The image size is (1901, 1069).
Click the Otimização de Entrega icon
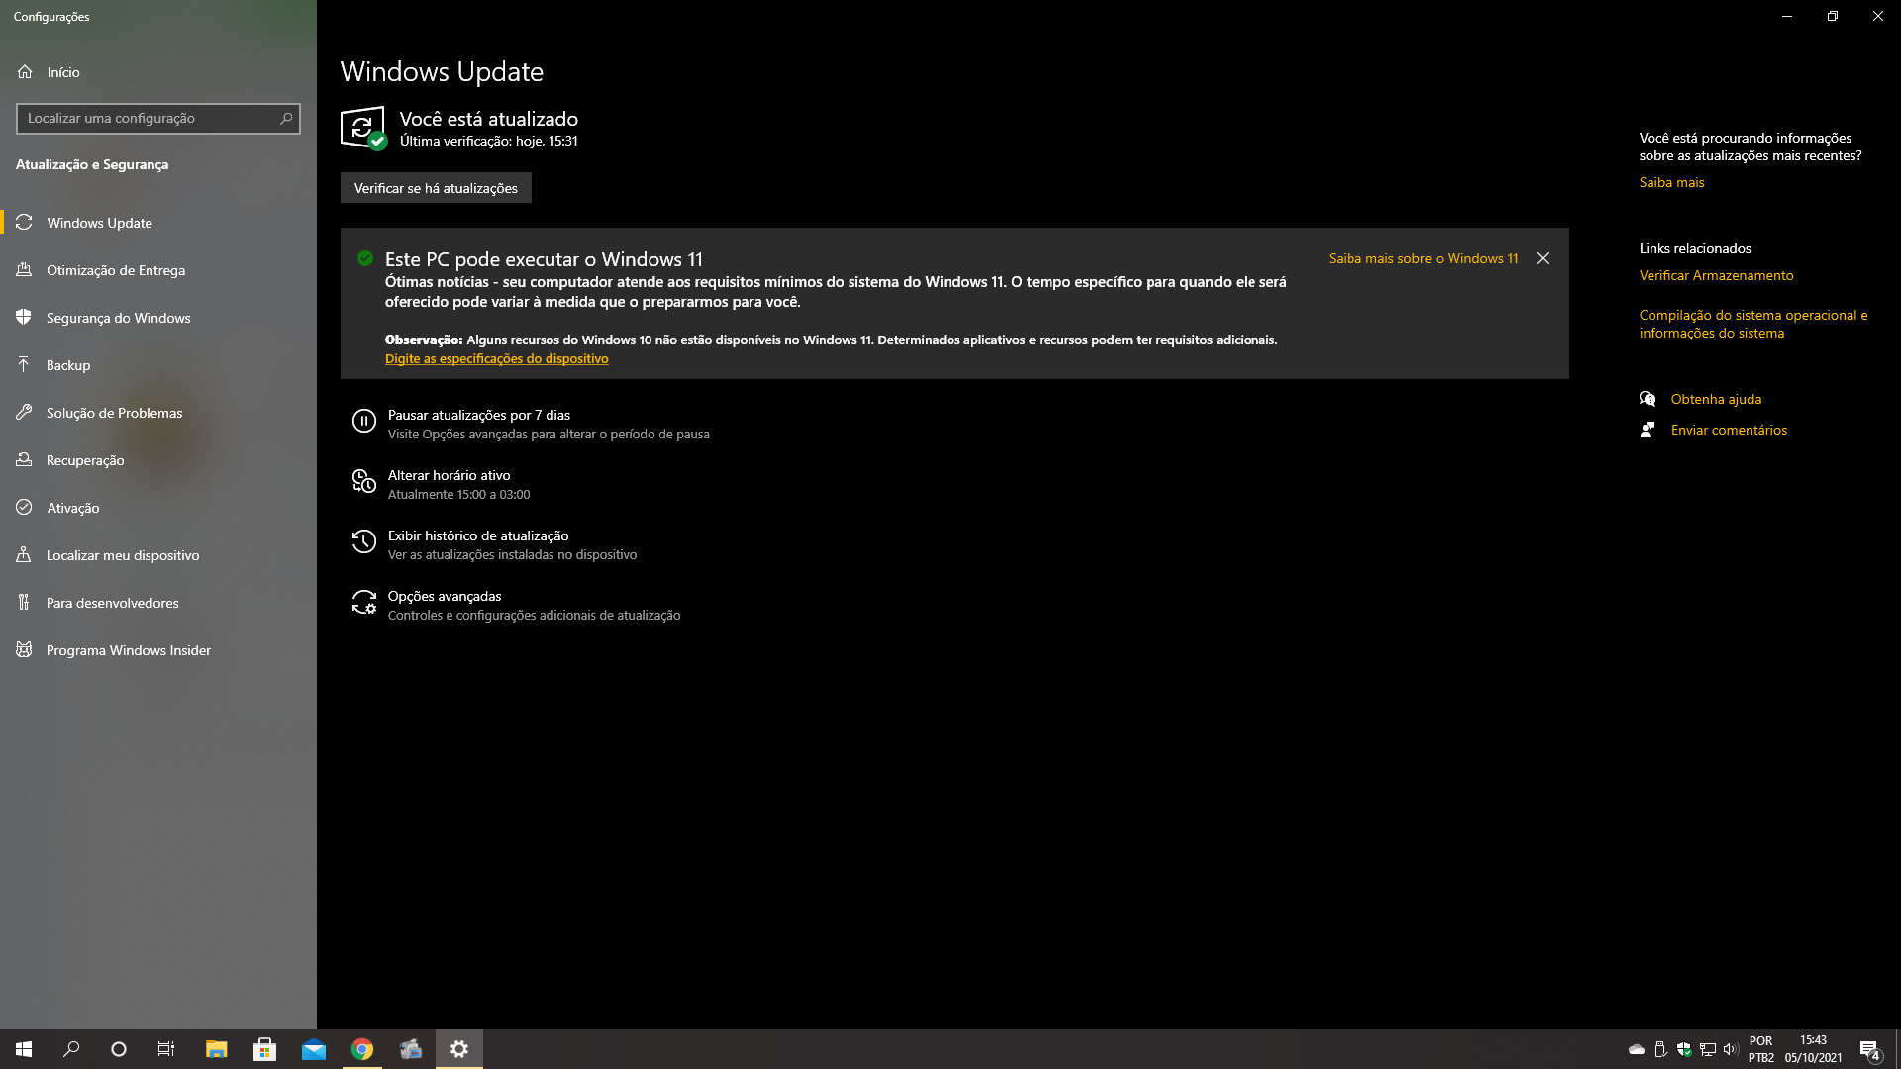pos(25,270)
